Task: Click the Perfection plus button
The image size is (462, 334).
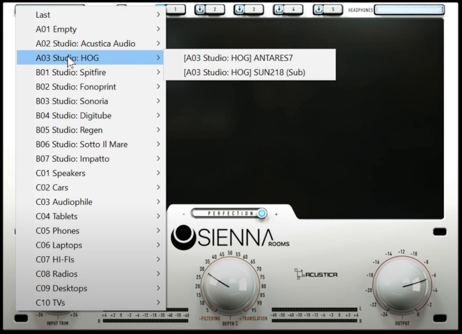Action: 276,214
